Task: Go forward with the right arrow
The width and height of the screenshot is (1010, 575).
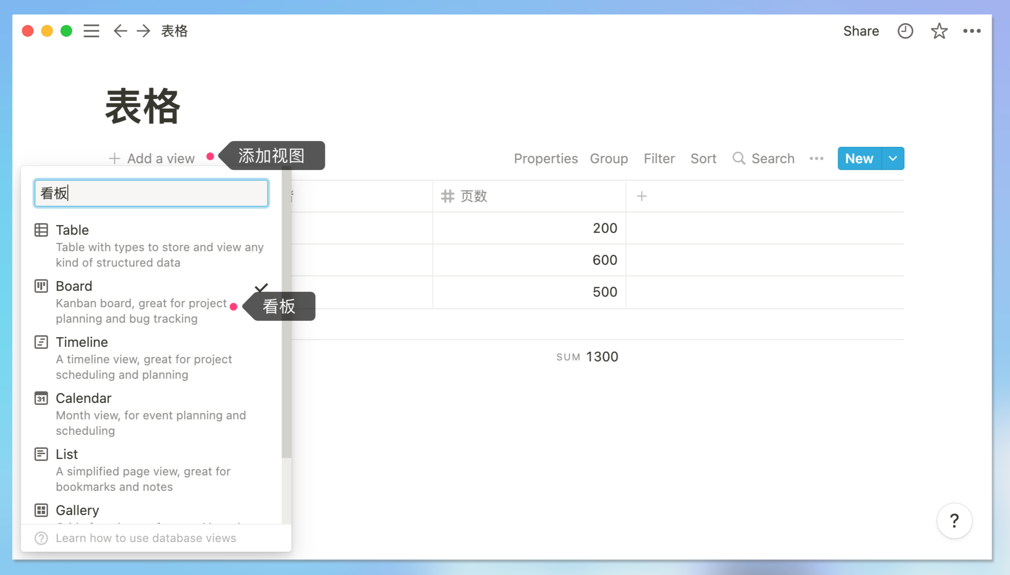Action: [143, 31]
